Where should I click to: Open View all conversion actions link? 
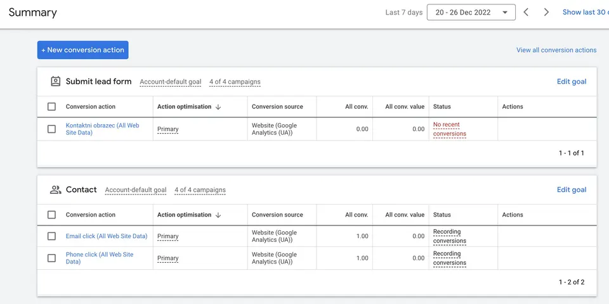pyautogui.click(x=556, y=50)
